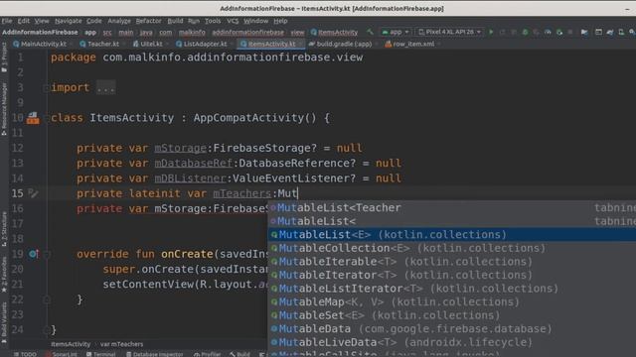
Task: Click the intention pencil gutter icon at line 15
Action: (33, 193)
